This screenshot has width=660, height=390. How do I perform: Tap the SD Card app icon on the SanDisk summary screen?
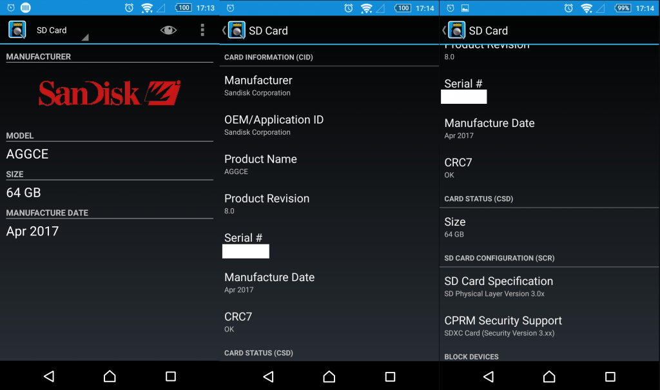pos(17,30)
